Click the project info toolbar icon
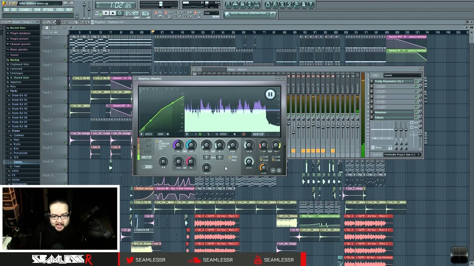 pos(304,4)
